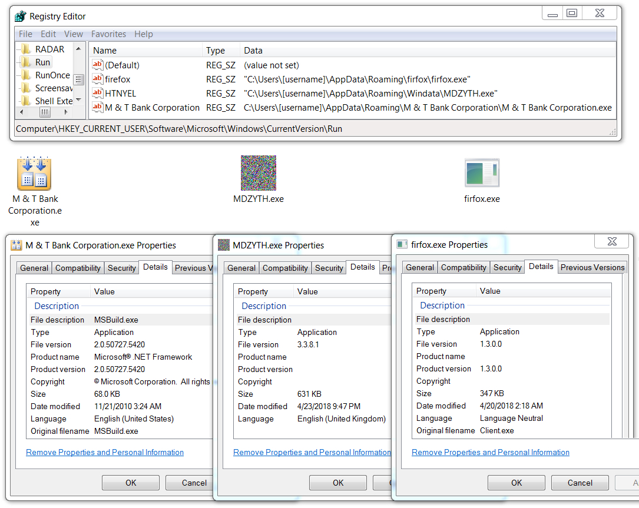This screenshot has height=508, width=639.
Task: Open Details tab in M & T Bank Properties
Action: (155, 267)
